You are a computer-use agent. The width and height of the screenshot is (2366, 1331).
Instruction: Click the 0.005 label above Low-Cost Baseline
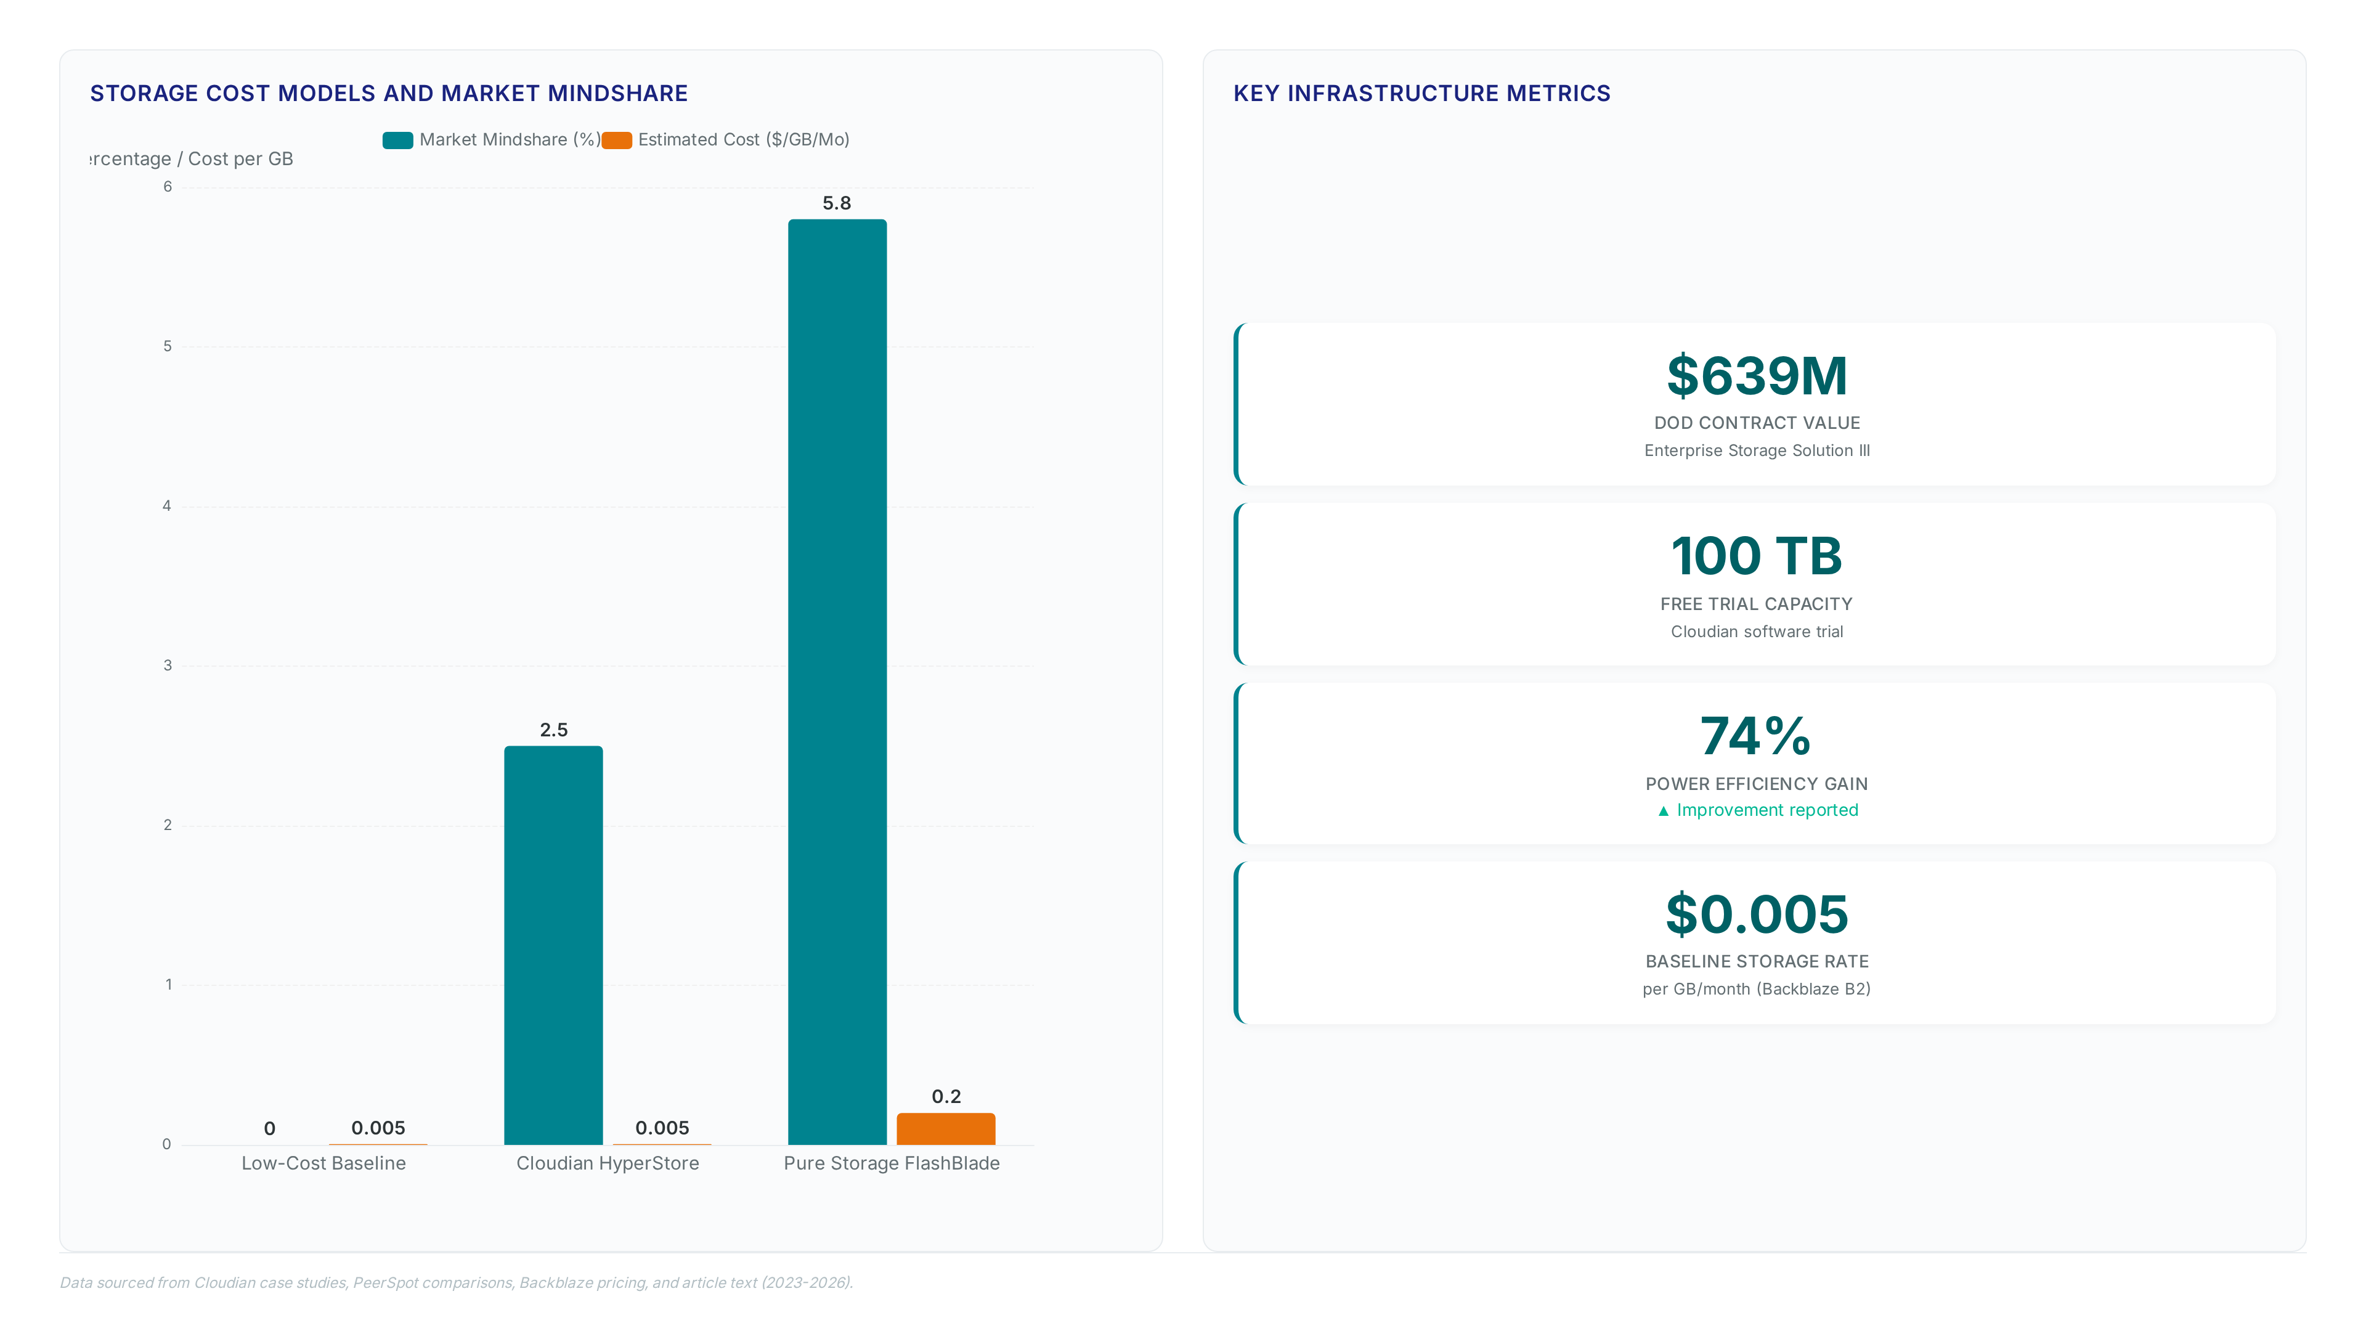pos(378,1128)
